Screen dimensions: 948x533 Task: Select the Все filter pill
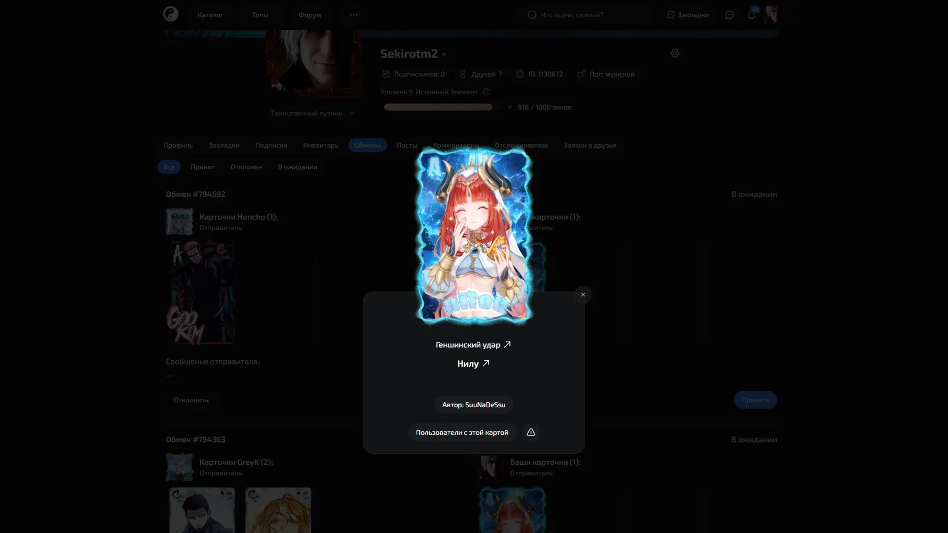(169, 167)
